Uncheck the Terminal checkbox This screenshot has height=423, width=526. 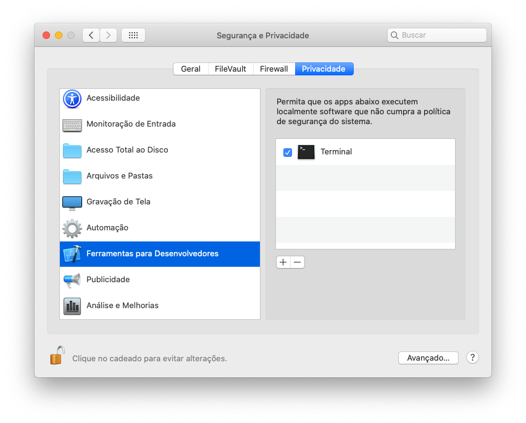pos(288,153)
